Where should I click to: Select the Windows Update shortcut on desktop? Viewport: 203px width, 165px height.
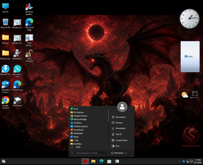click(x=29, y=9)
